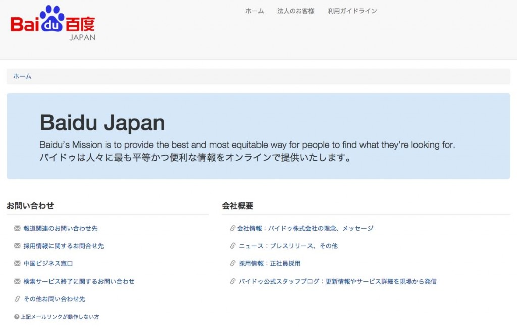The width and height of the screenshot is (517, 327).
Task: Go to その他お問い合わせ先
Action: (x=54, y=299)
